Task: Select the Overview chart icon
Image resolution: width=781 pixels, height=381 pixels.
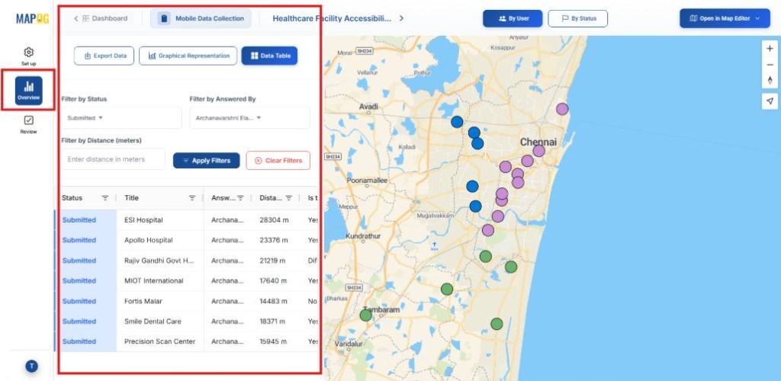Action: [x=28, y=91]
